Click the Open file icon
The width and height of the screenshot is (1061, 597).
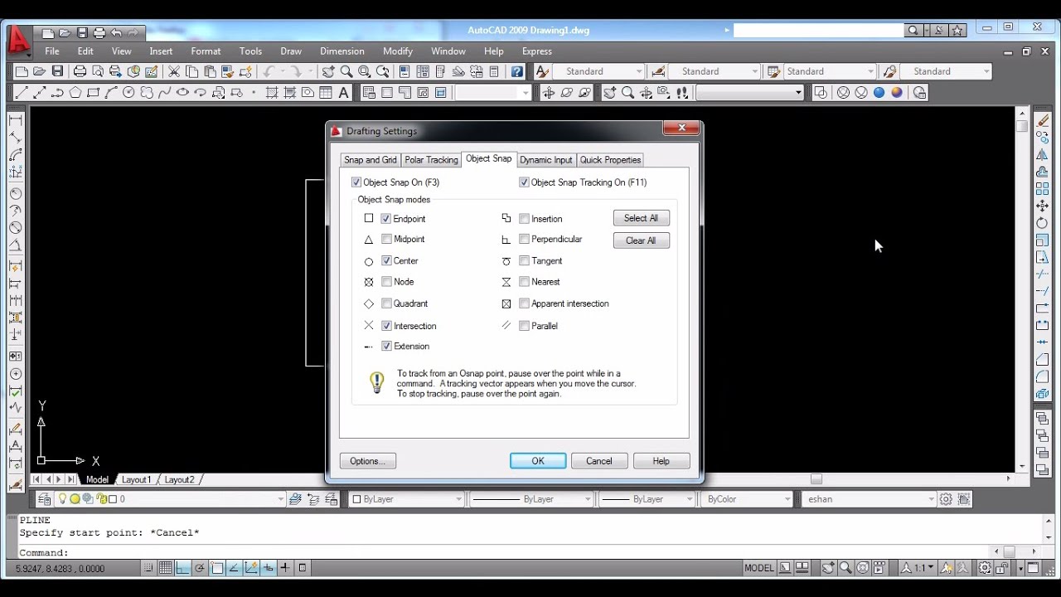coord(40,71)
